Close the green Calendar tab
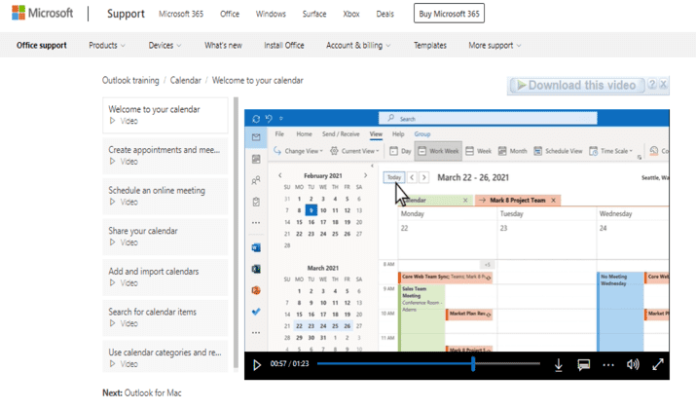 point(465,201)
